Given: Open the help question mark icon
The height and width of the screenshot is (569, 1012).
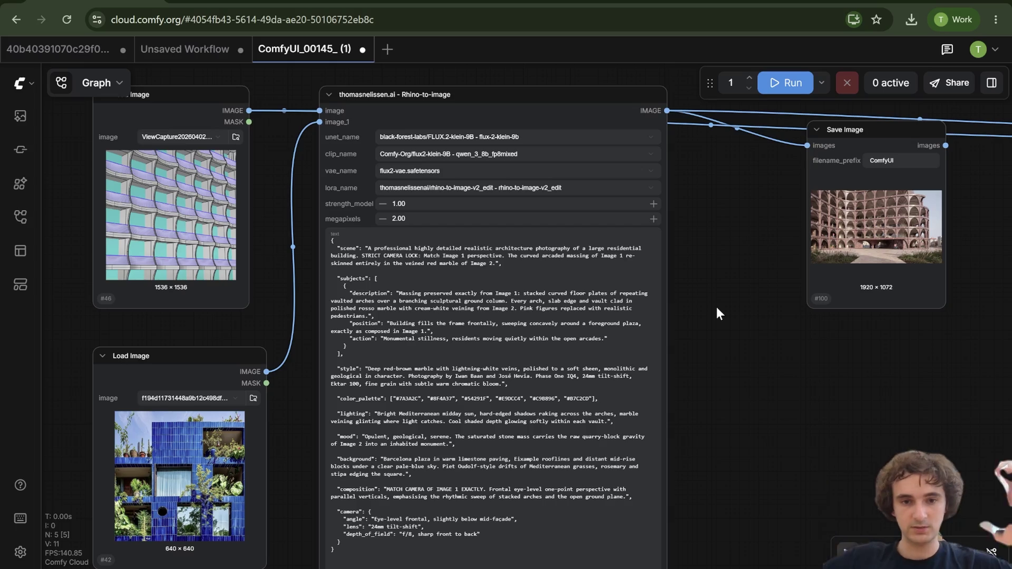Looking at the screenshot, I should click(x=20, y=485).
